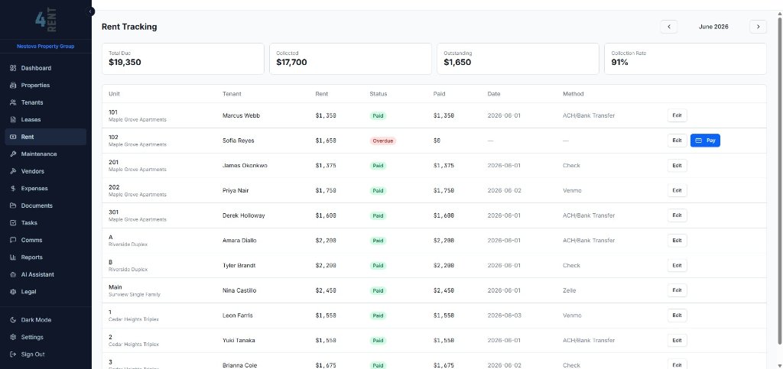
Task: Click unit 301 Maple Grove Apartments
Action: click(138, 215)
